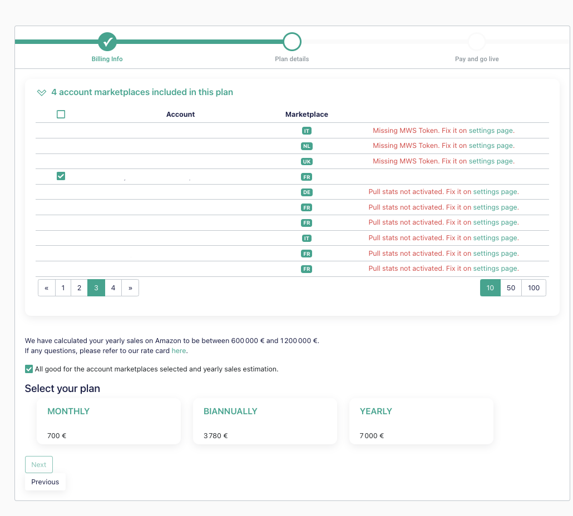This screenshot has height=516, width=573.
Task: Click 'Missing MWS Token' text in the NL row
Action: click(x=406, y=145)
